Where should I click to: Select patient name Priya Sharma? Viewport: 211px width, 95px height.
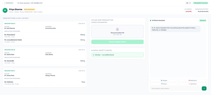(x=16, y=9)
